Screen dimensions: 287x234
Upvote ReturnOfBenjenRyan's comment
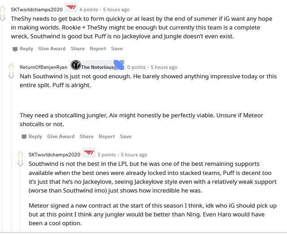coord(11,67)
